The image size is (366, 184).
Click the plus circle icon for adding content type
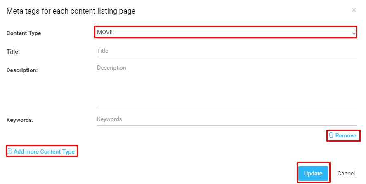click(x=9, y=151)
